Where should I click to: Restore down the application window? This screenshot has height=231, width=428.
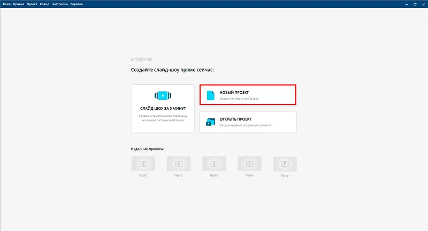tap(415, 4)
